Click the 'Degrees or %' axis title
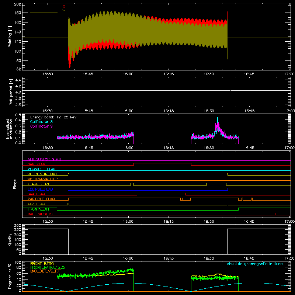 10,276
